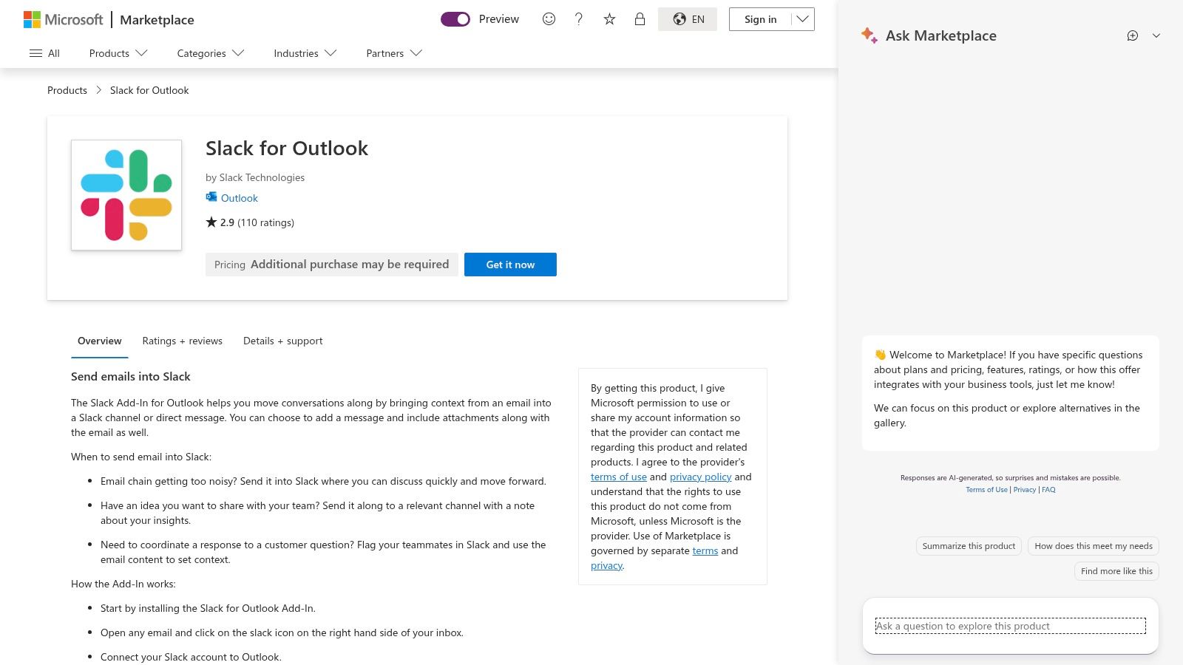Expand the Products menu
This screenshot has height=665, width=1183.
118,53
